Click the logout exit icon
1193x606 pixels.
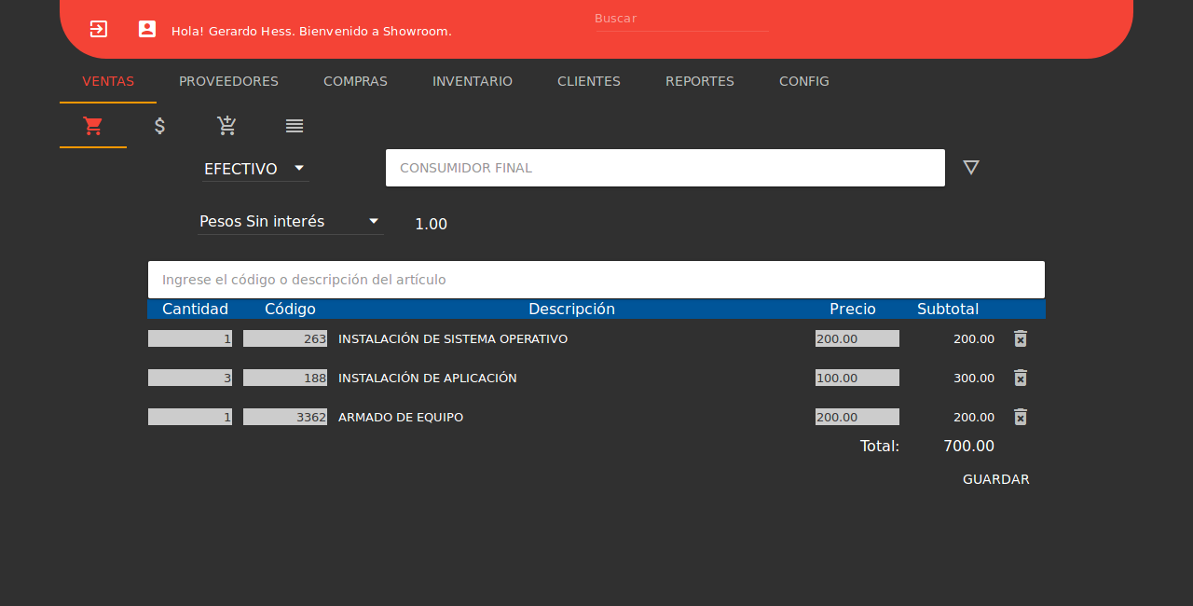click(x=99, y=29)
